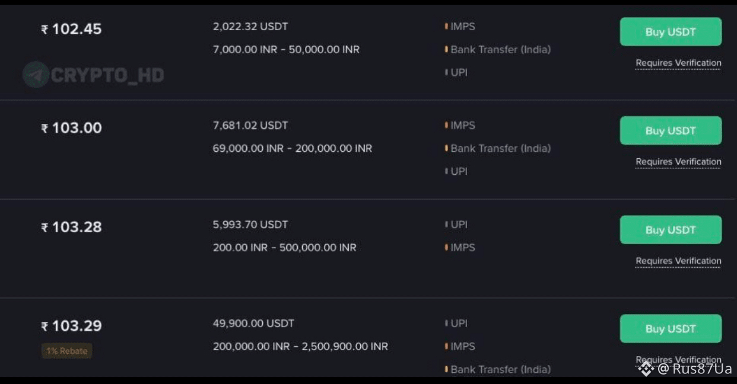Select the ₹103.00 price
The height and width of the screenshot is (384, 737).
coord(71,128)
